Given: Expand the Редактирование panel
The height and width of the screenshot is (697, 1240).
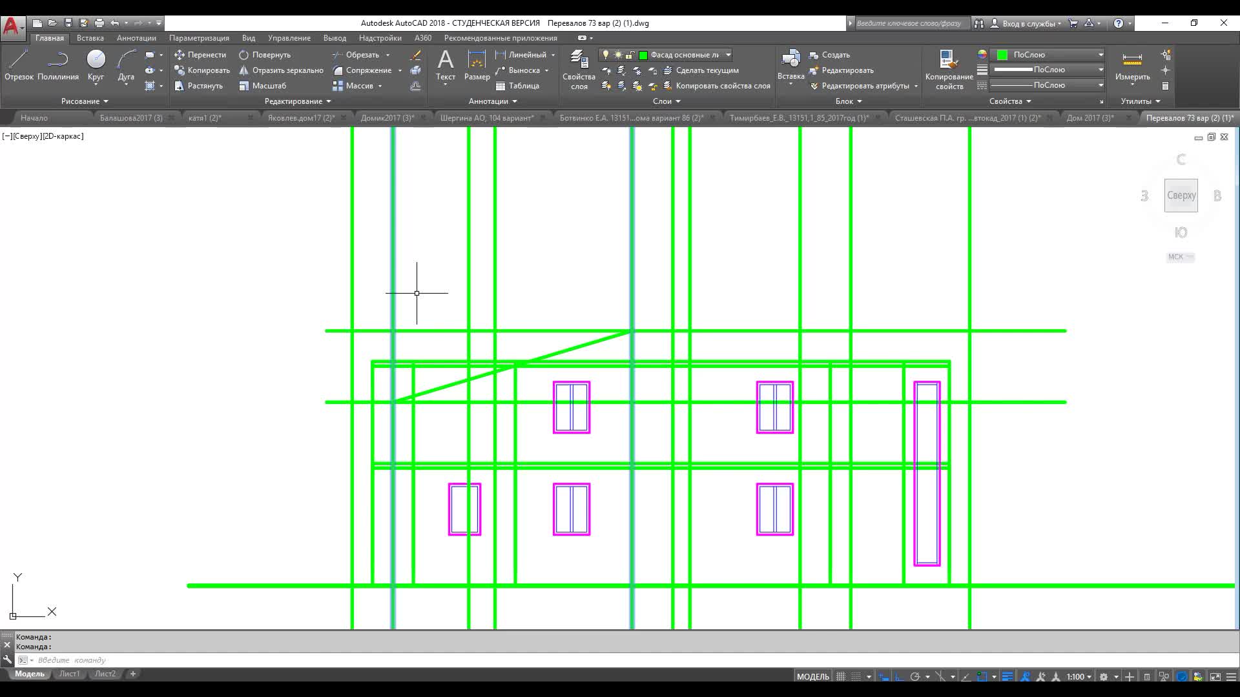Looking at the screenshot, I should 298,101.
